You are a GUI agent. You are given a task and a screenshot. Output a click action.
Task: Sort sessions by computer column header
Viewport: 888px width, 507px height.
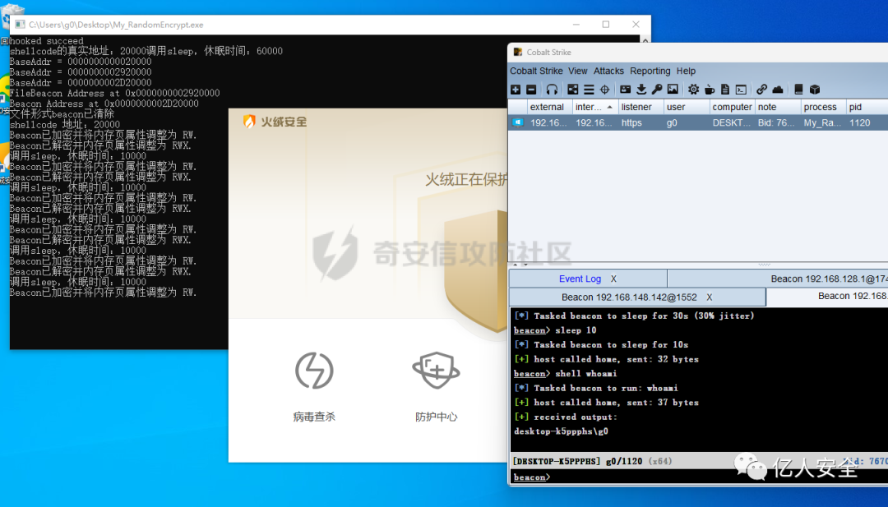(x=733, y=106)
